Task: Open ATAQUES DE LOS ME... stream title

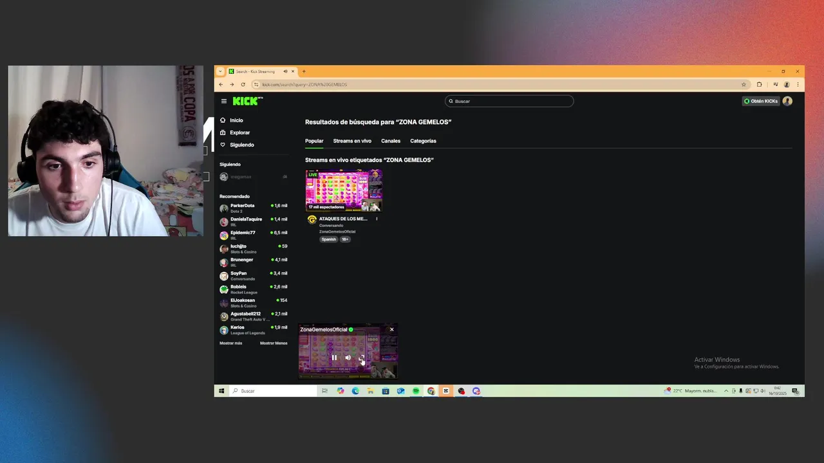Action: pyautogui.click(x=343, y=219)
